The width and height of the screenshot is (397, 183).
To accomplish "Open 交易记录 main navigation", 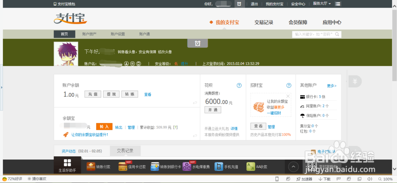I will pos(264,23).
